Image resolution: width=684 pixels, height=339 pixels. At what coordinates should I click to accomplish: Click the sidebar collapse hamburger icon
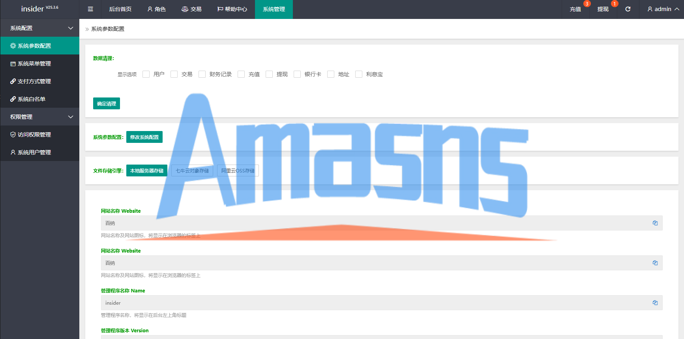tap(90, 9)
